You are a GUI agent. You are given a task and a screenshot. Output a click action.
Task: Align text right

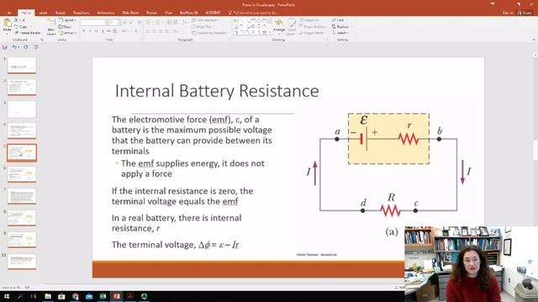(161, 31)
